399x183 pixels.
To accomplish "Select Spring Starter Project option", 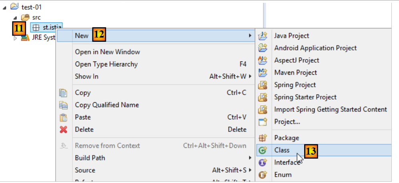I will click(305, 97).
